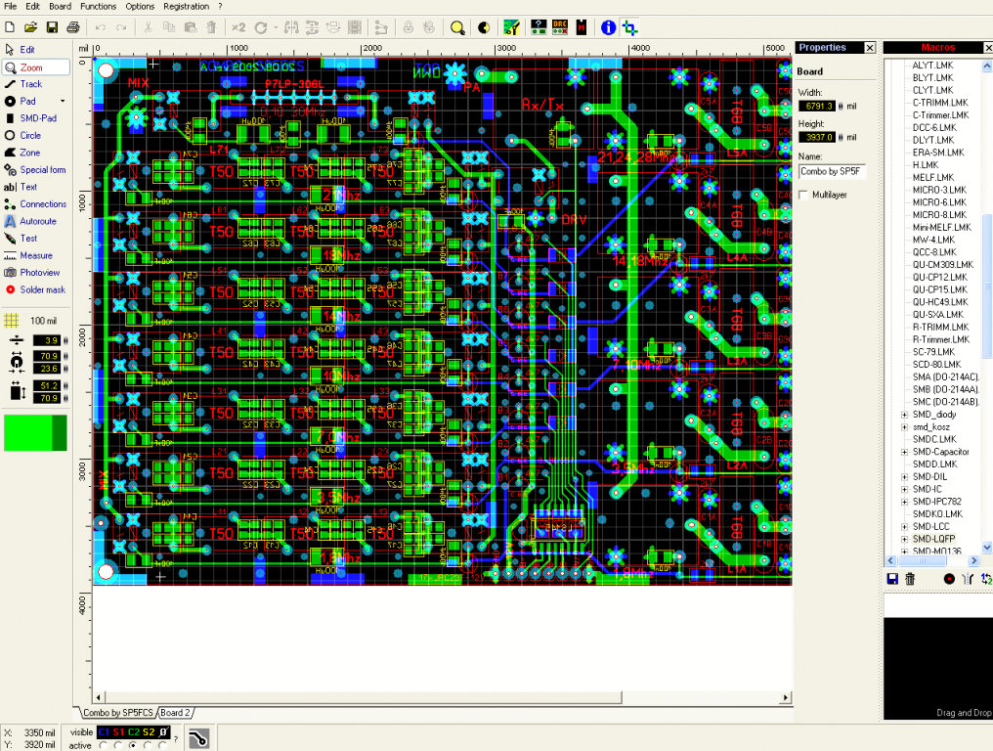
Task: Activate the Autoroute tool
Action: [37, 221]
